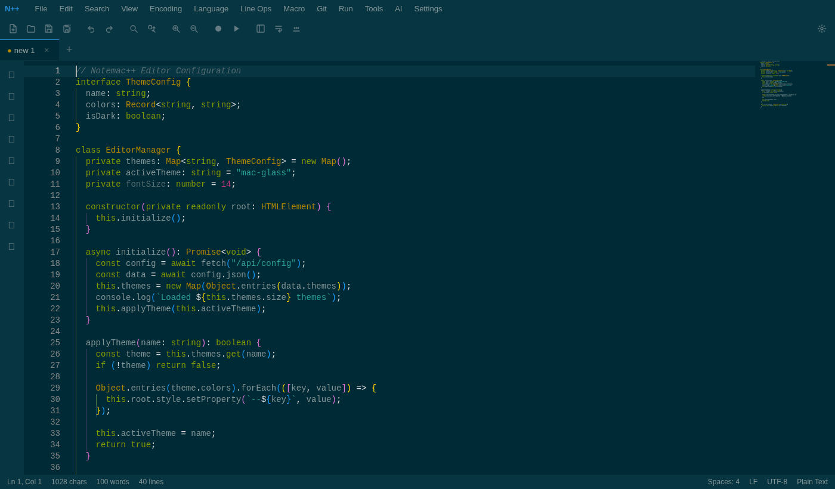Undo the last edit
835x489 pixels.
coord(90,28)
